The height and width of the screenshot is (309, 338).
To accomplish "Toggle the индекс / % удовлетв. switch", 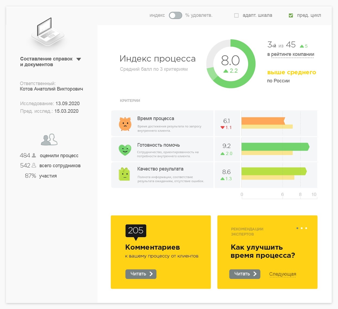I will click(175, 15).
